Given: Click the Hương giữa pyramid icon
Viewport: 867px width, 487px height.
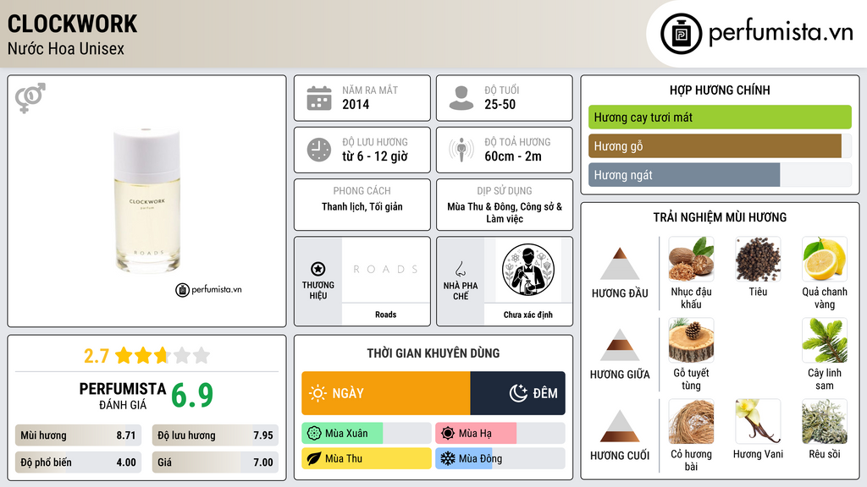Looking at the screenshot, I should coord(620,345).
